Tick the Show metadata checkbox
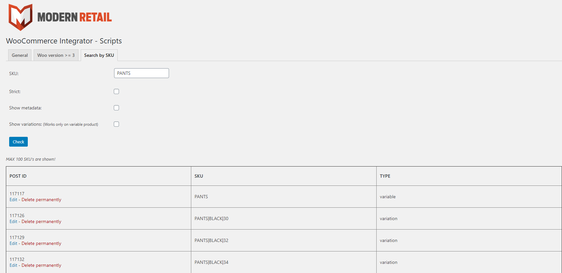 pyautogui.click(x=116, y=108)
